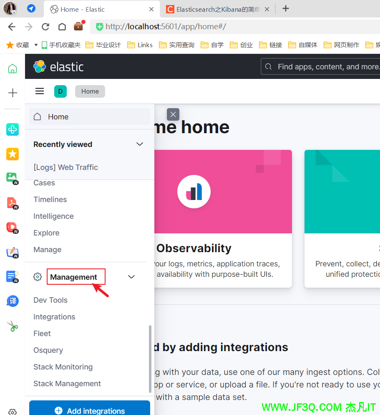Click the navigation panel vertical scrollbar
380x415 pixels.
[150, 359]
